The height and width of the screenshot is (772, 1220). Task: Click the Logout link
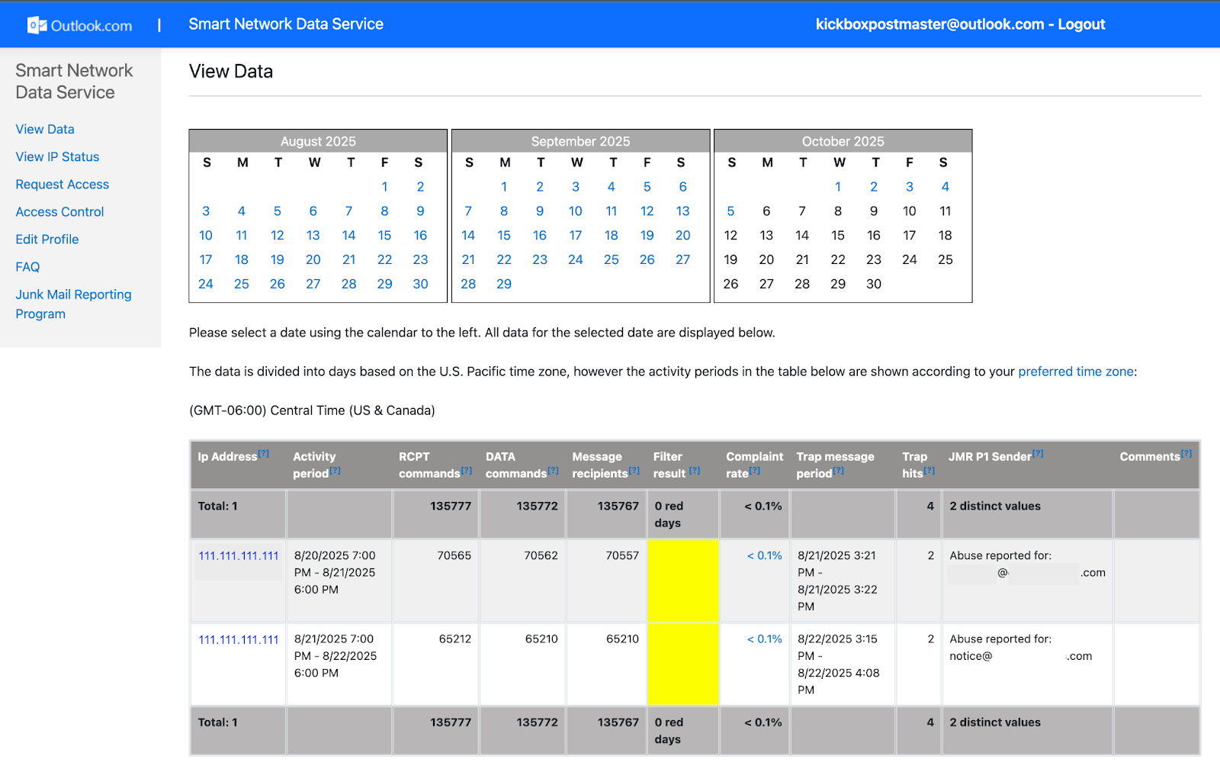click(1080, 24)
